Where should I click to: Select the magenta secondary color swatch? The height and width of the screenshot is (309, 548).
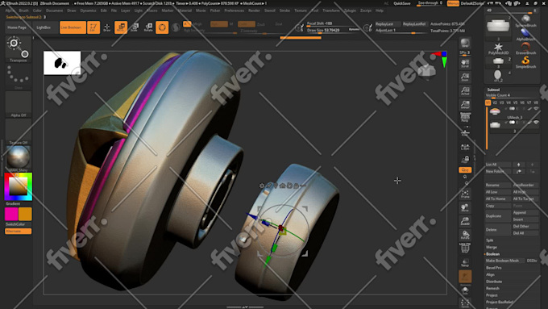11,214
